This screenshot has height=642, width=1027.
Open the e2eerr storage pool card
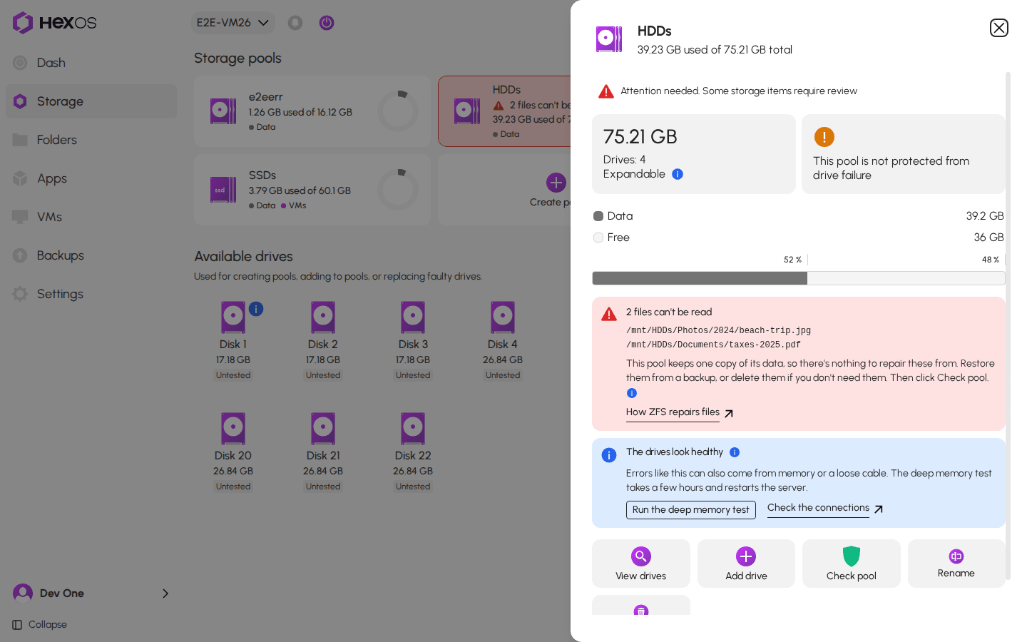[x=312, y=111]
